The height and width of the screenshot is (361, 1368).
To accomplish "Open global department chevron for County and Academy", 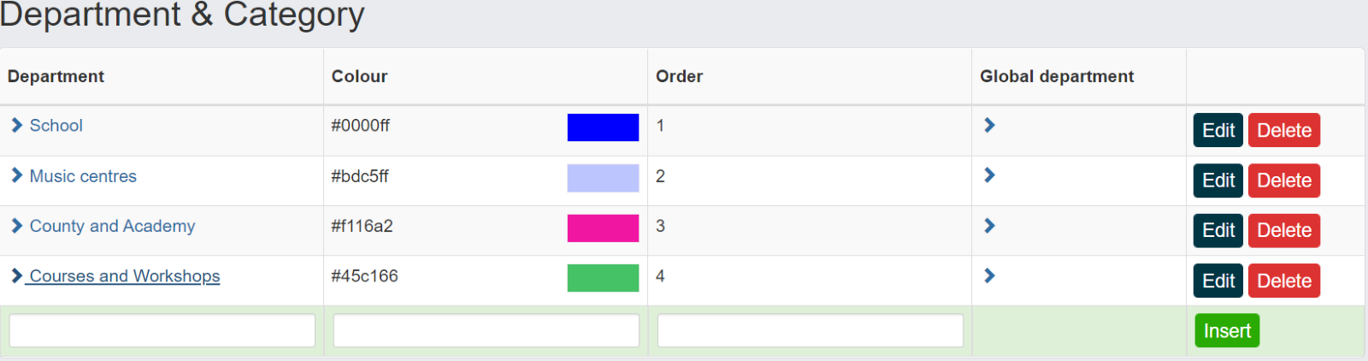I will click(x=989, y=226).
